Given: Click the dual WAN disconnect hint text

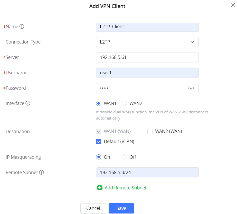Looking at the screenshot, I should pos(152,115).
